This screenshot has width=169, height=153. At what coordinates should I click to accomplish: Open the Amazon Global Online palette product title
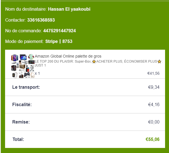(68, 56)
